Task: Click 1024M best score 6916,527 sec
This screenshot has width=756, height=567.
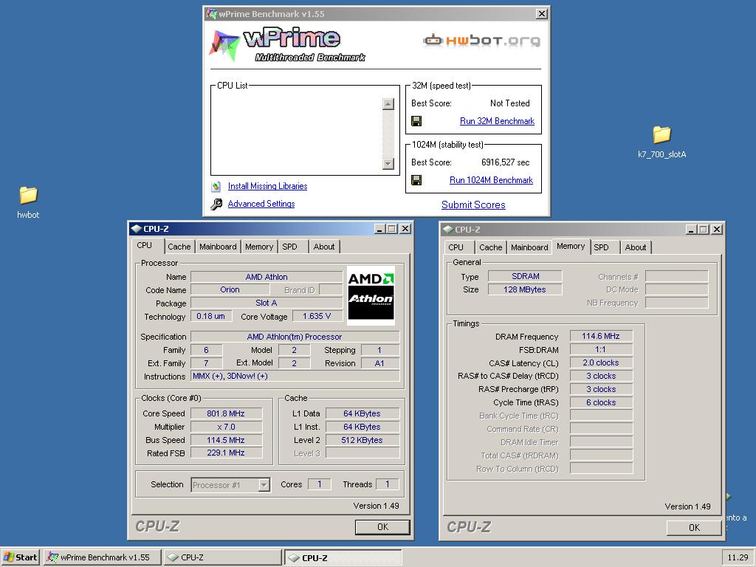Action: click(x=505, y=162)
